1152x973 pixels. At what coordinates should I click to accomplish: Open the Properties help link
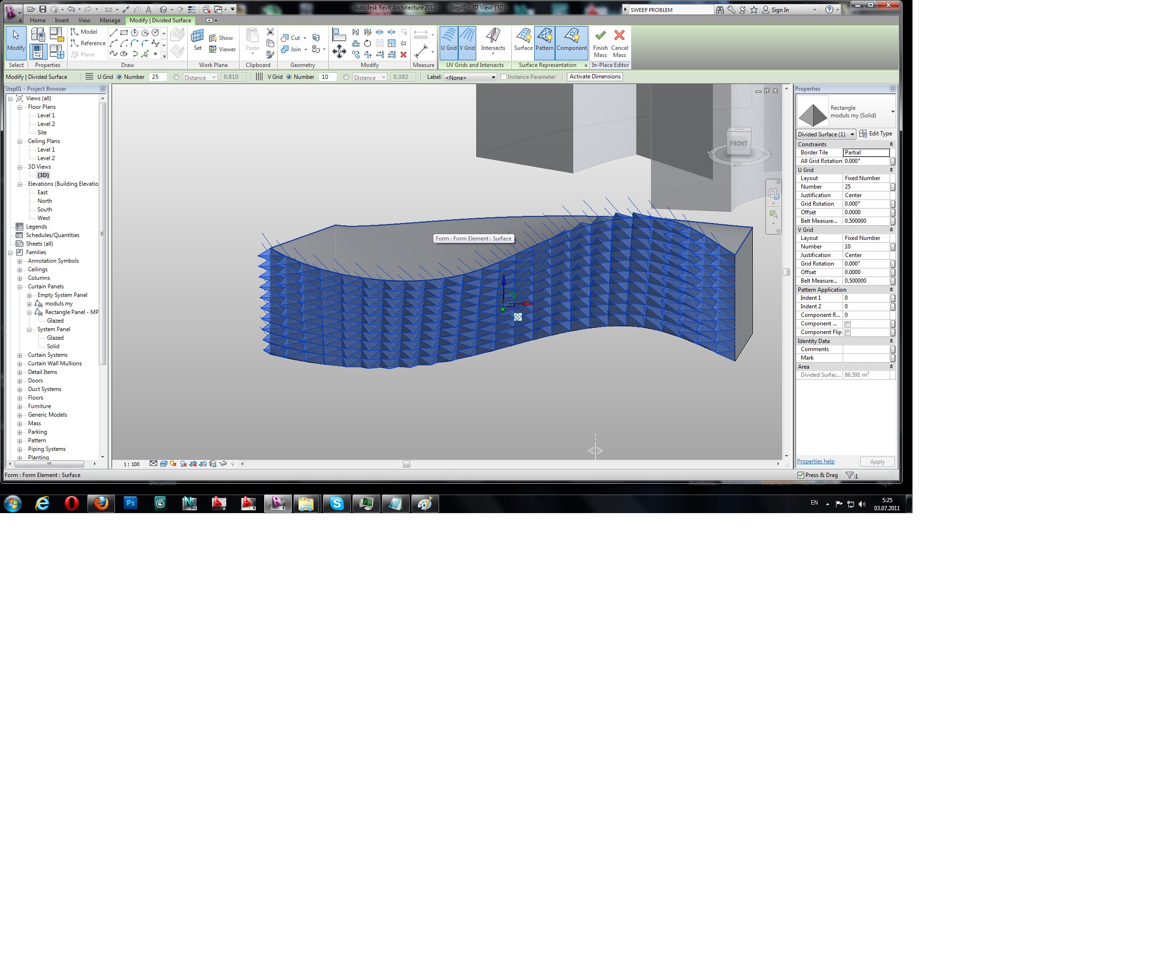tap(815, 461)
